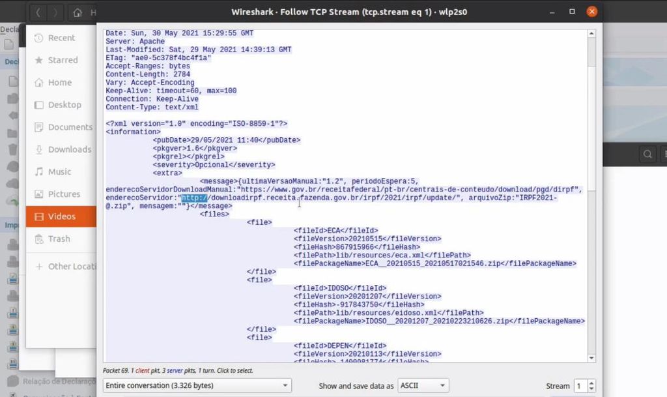Open the Show and save data as dropdown
Viewport: 667px width, 397px height.
tap(423, 385)
